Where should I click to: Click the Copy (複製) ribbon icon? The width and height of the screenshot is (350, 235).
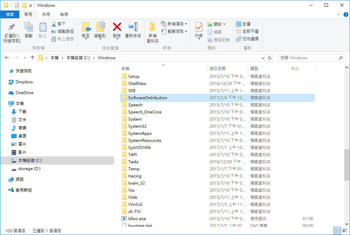tap(28, 27)
